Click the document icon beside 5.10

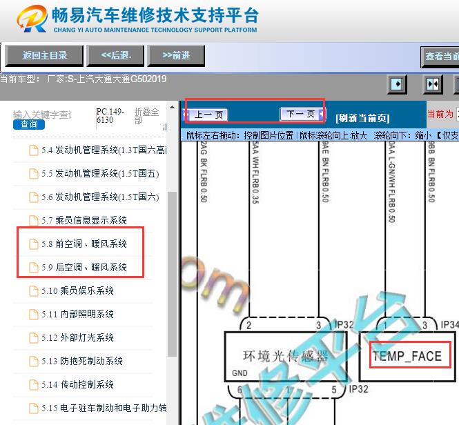tap(34, 290)
